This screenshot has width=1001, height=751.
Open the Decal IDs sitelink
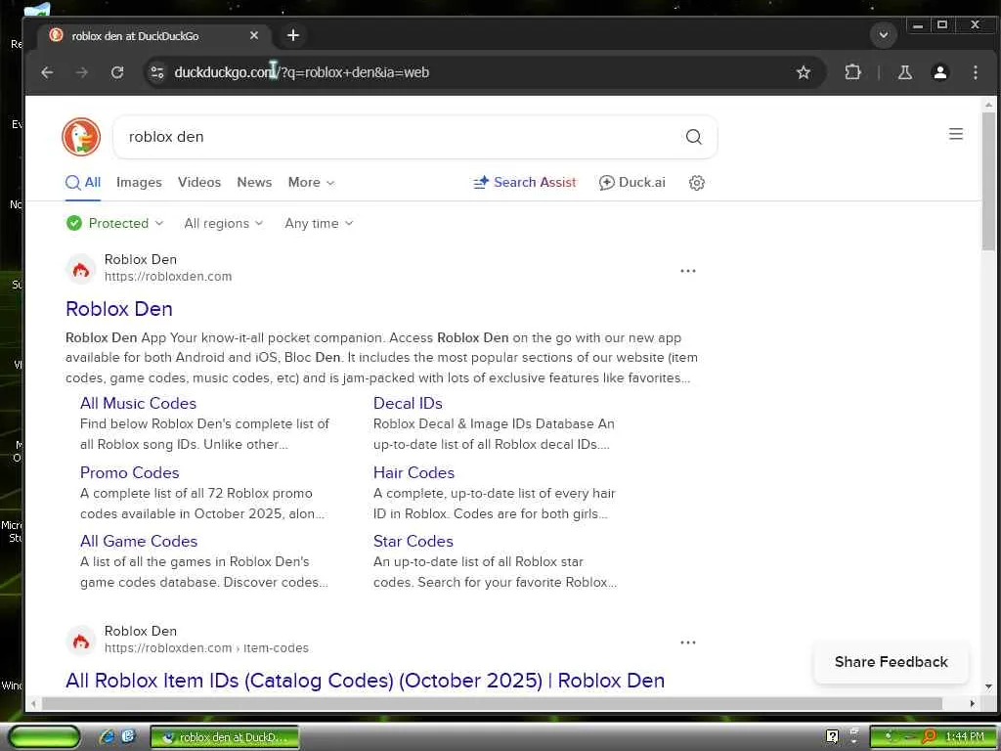click(x=408, y=404)
